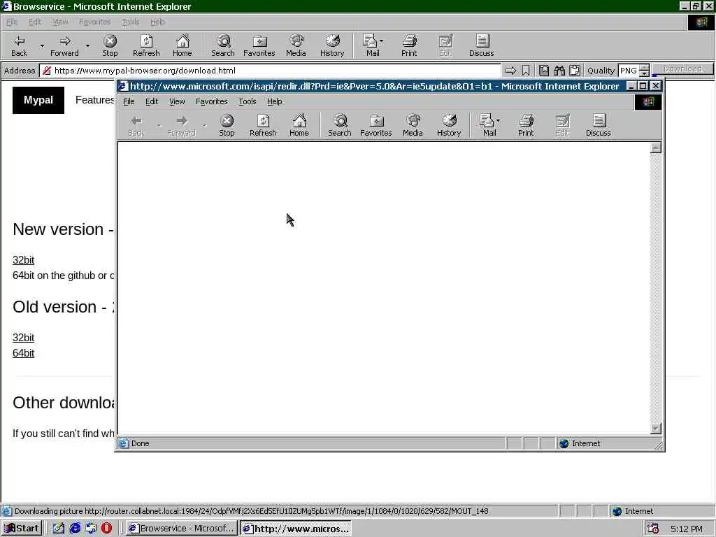Image resolution: width=716 pixels, height=537 pixels.
Task: Click the 32bit link under New version
Action: coord(23,260)
